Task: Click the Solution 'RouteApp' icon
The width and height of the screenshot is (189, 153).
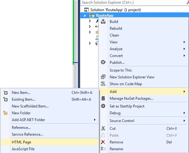Action: click(x=86, y=10)
